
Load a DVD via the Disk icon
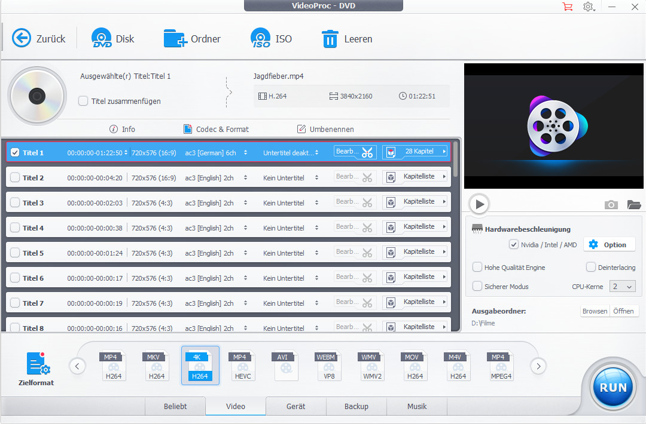[x=101, y=38]
